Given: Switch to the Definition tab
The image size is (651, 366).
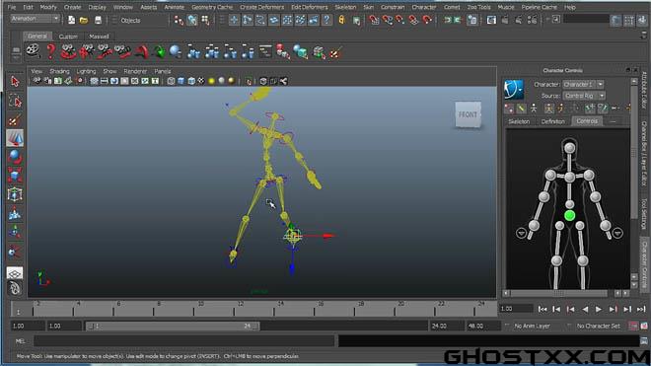Looking at the screenshot, I should point(553,121).
